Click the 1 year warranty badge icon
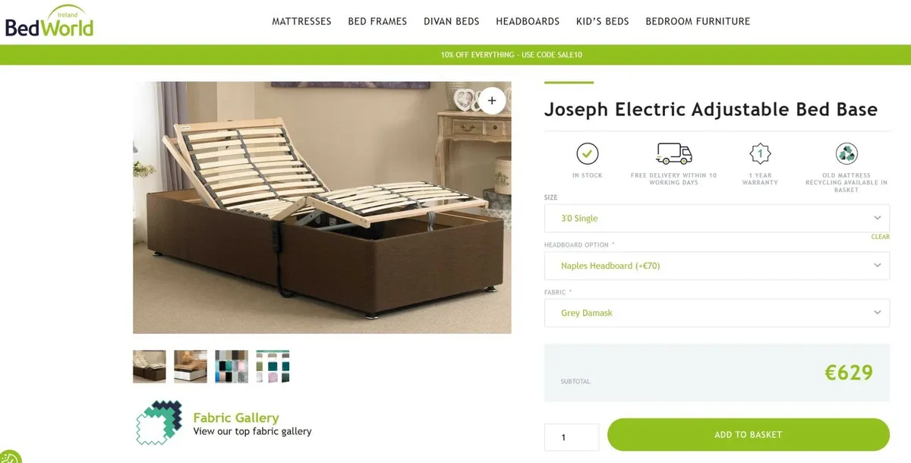Screen dimensions: 911x463 point(759,154)
